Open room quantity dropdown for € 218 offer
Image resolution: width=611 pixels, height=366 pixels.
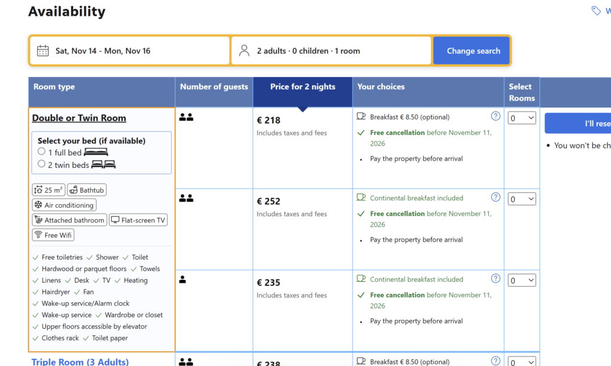point(522,118)
